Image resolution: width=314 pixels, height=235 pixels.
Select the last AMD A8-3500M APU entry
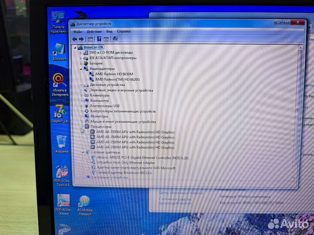(x=135, y=148)
